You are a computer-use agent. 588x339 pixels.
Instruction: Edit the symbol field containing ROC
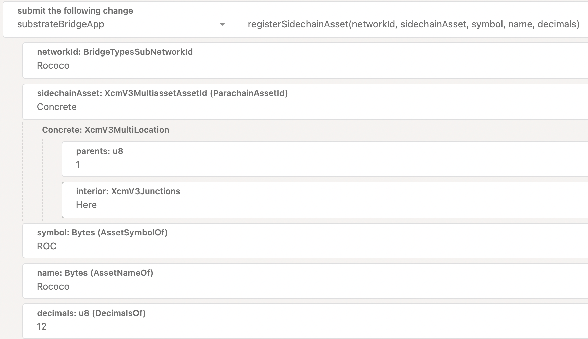(305, 241)
